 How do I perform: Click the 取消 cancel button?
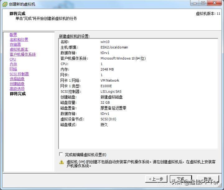point(208,179)
